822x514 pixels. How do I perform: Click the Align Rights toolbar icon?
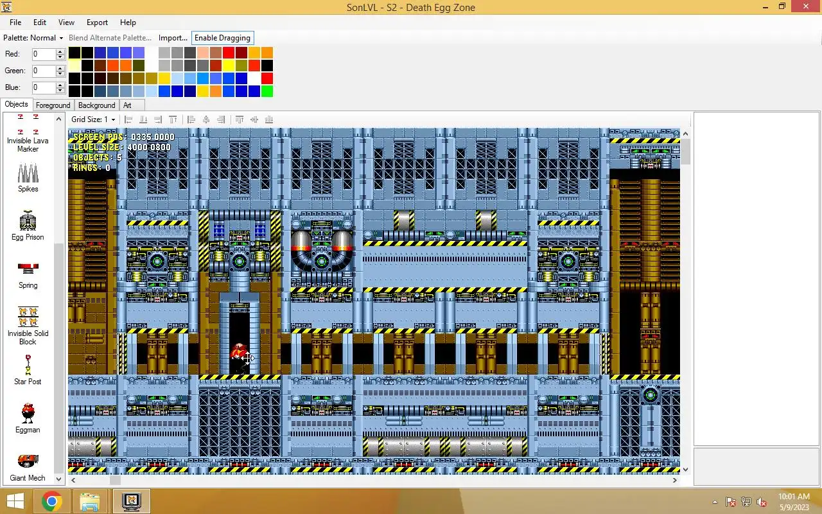tap(221, 120)
